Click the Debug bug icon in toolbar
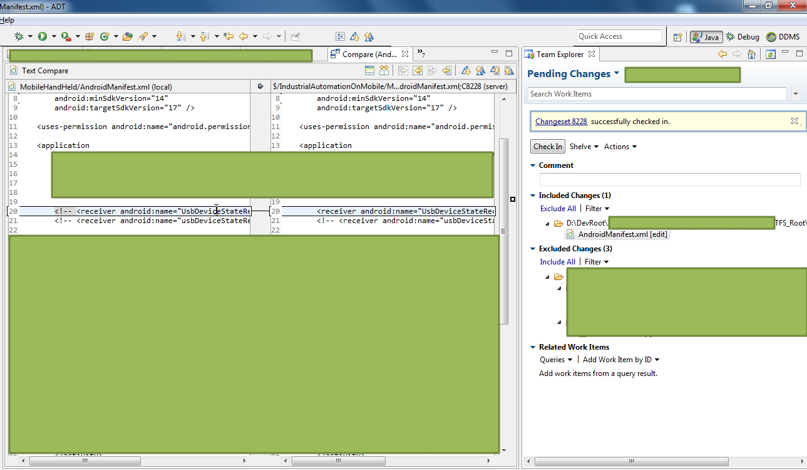Image resolution: width=807 pixels, height=470 pixels. [19, 36]
